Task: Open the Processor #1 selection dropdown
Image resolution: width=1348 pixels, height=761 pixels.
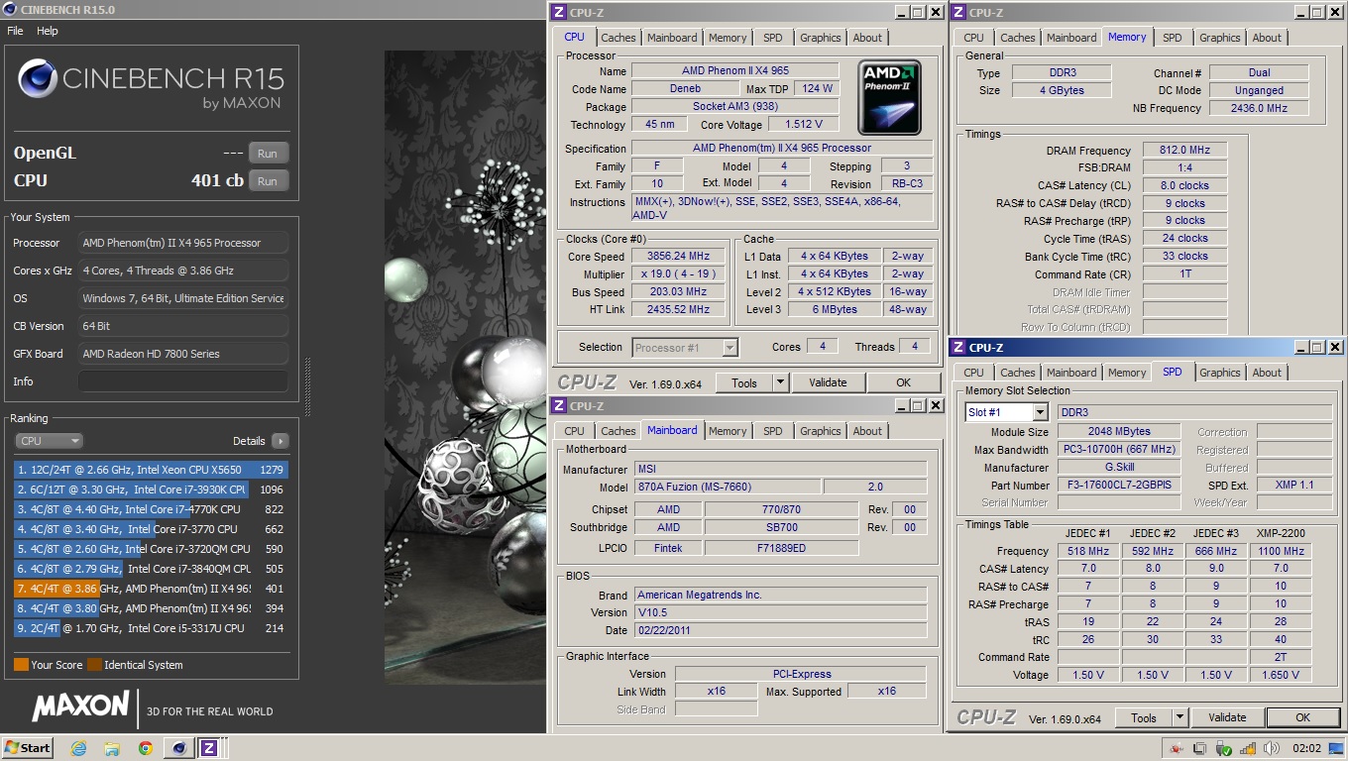Action: point(685,348)
